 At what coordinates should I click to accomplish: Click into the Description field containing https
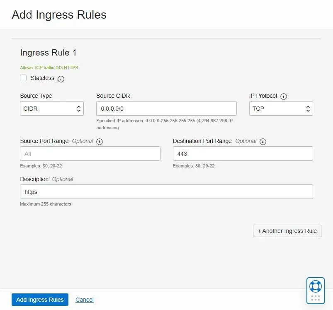pos(167,192)
